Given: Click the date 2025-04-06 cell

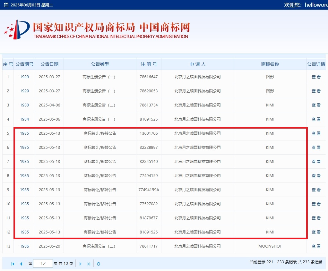Looking at the screenshot, I should pos(49,105).
